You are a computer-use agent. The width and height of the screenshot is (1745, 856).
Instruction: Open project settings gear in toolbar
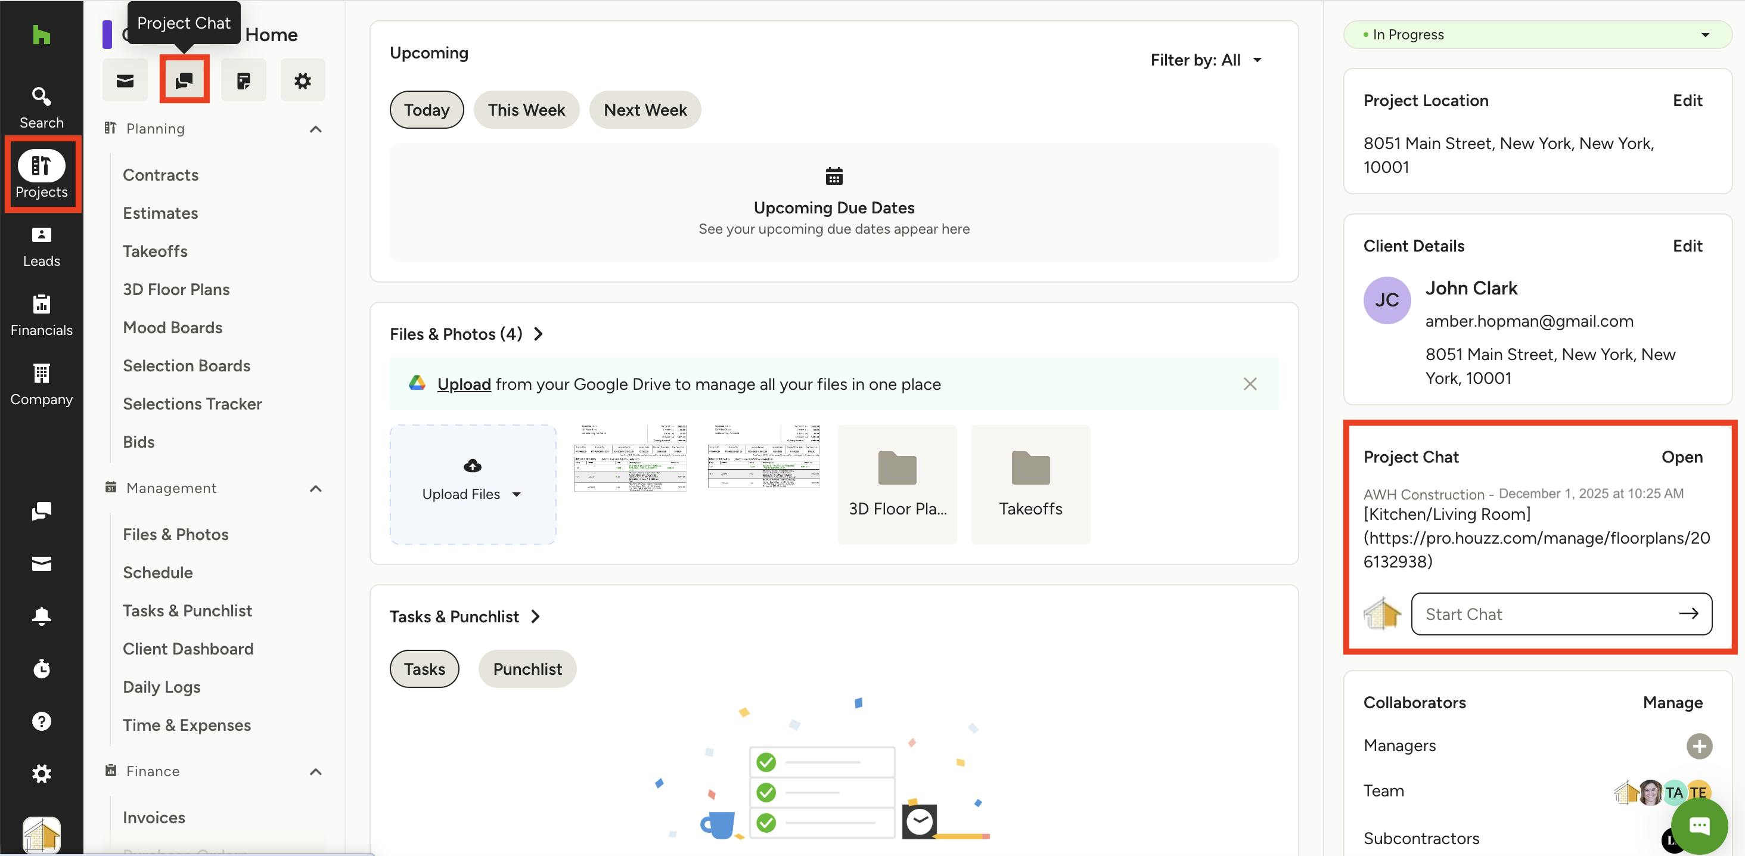[302, 80]
